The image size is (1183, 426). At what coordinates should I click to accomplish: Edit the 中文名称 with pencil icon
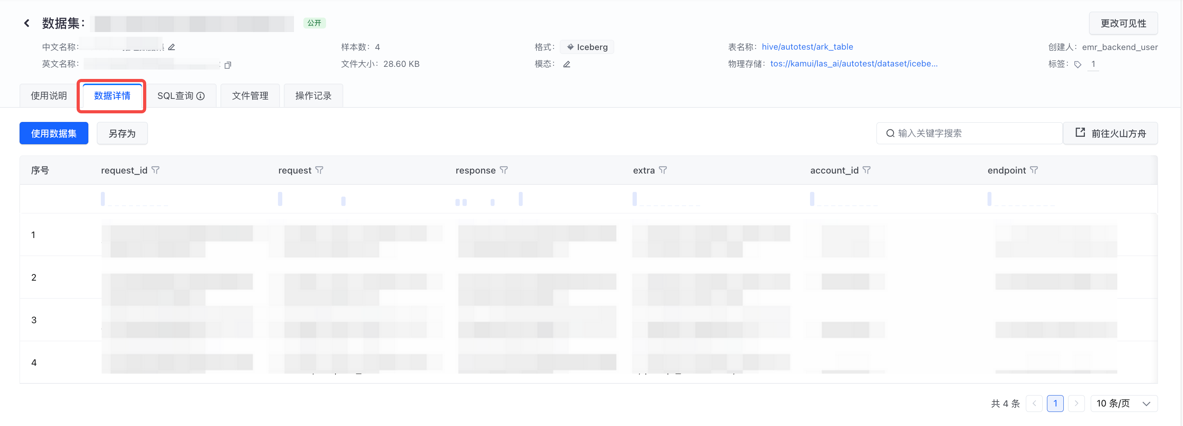(171, 47)
